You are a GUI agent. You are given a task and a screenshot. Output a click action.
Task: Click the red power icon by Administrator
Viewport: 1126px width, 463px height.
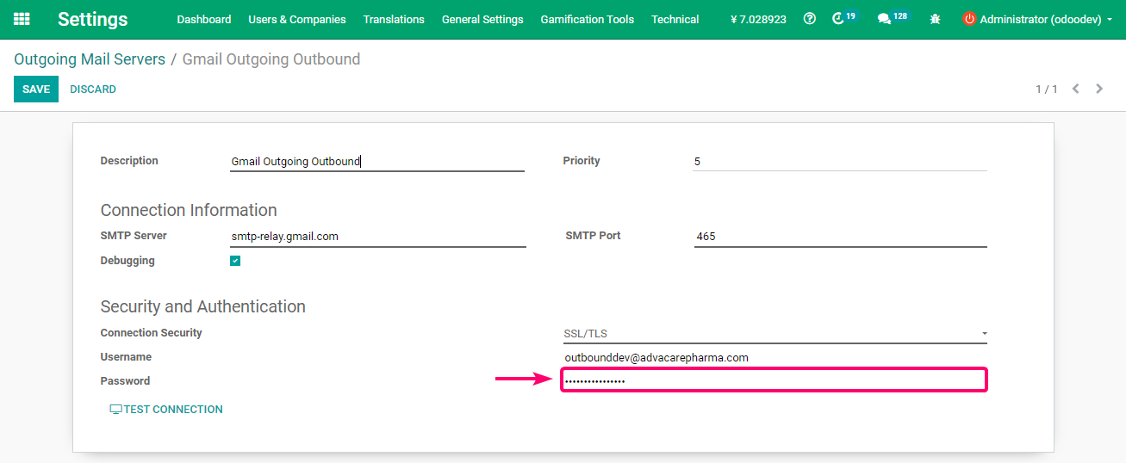click(969, 19)
